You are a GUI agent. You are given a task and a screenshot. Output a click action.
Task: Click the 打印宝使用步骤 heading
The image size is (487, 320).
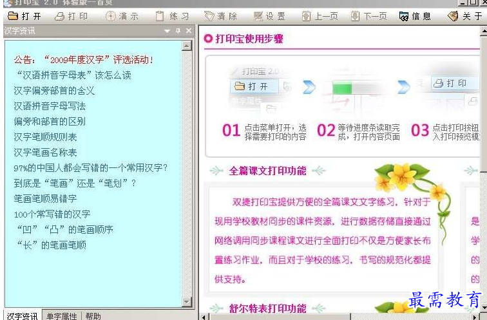point(249,39)
